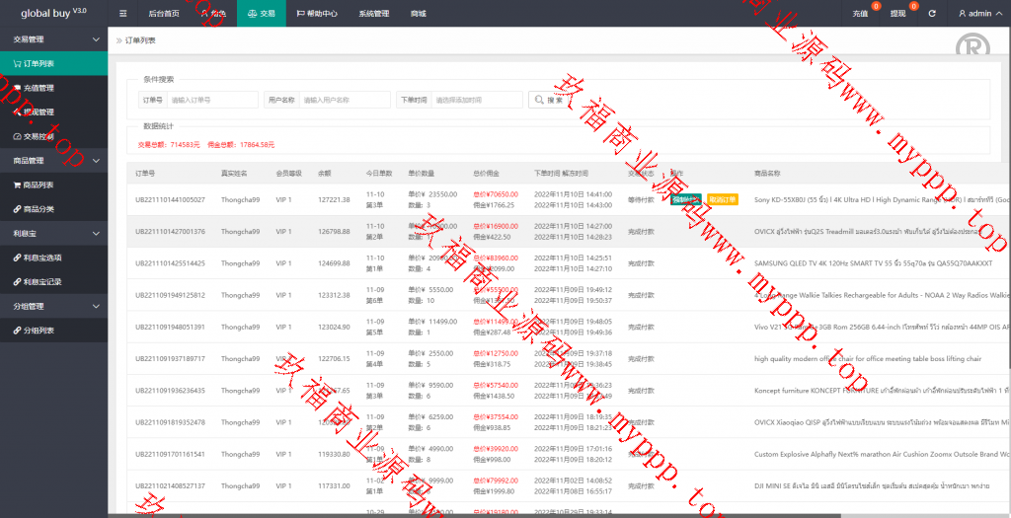The image size is (1011, 518).
Task: Open 订单列表 in the sidebar
Action: tap(39, 64)
